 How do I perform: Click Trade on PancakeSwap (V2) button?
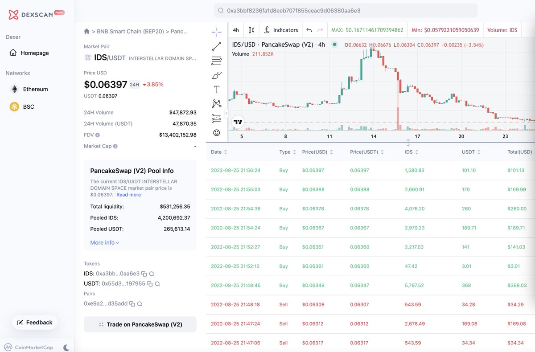pos(140,324)
